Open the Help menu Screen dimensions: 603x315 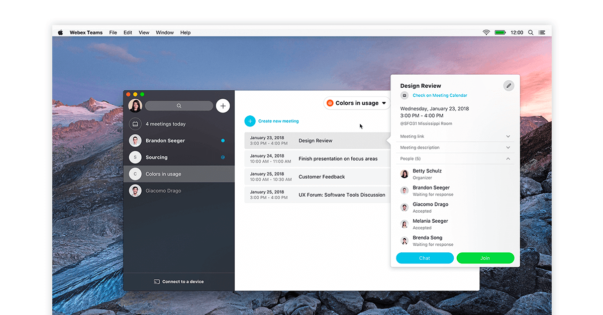(185, 33)
